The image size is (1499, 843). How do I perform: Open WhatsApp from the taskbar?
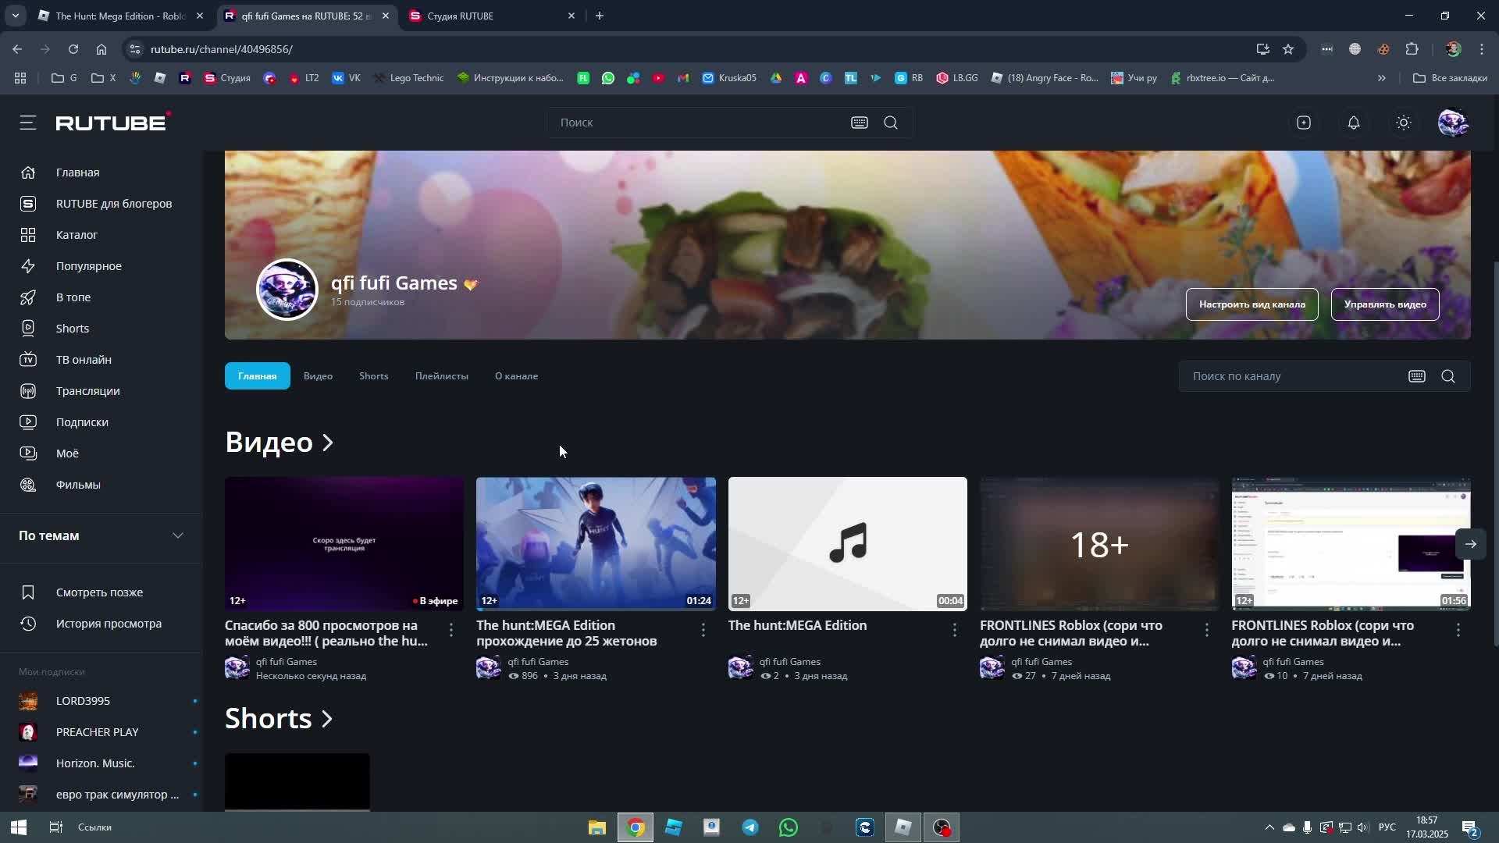[x=789, y=827]
